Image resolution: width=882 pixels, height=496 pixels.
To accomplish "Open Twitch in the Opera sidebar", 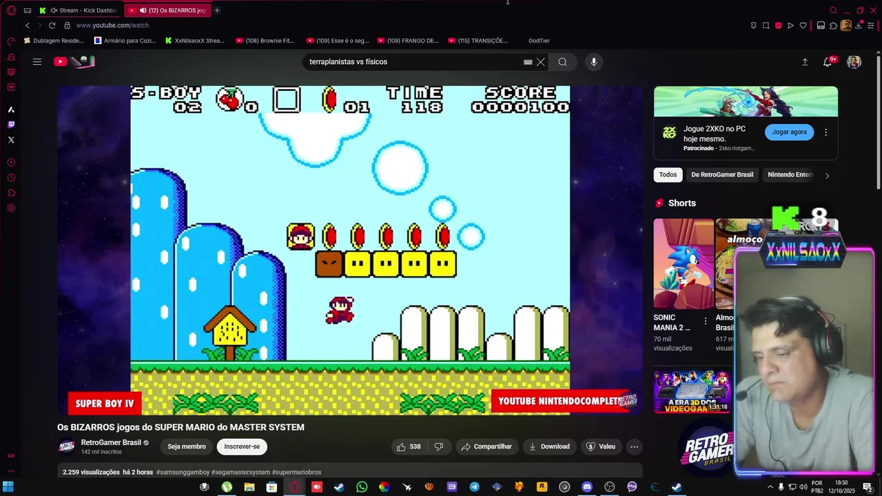I will click(x=11, y=125).
